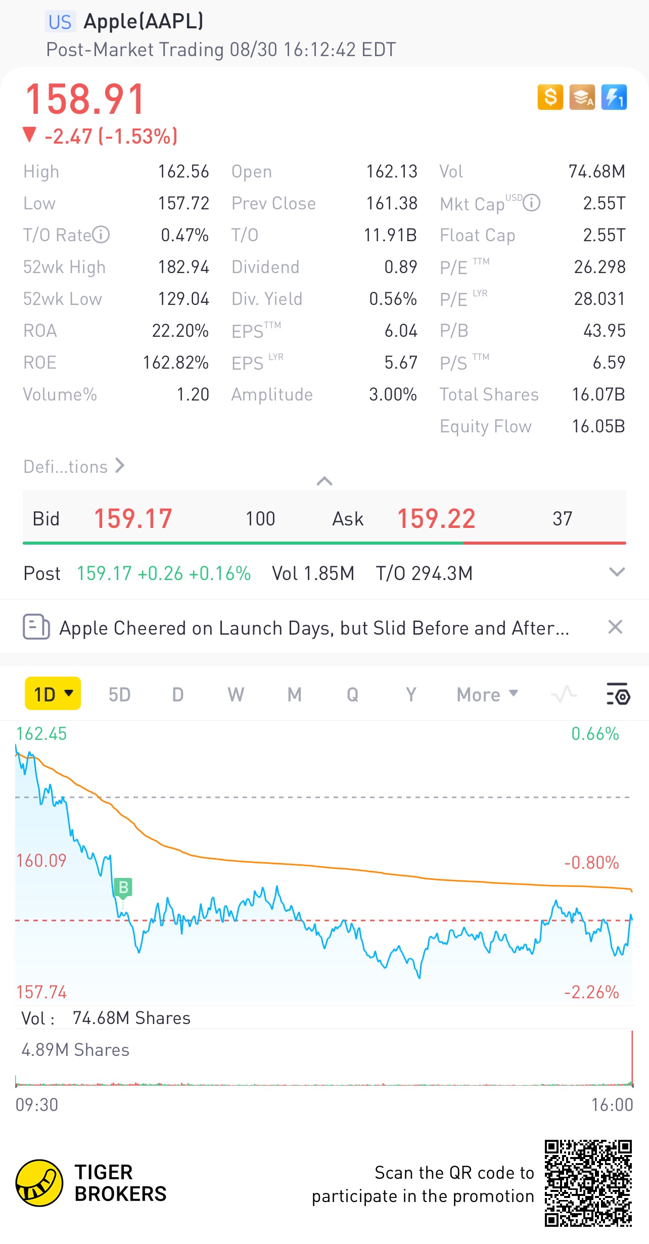This screenshot has height=1244, width=649.
Task: Expand the More timeframes dropdown
Action: (487, 694)
